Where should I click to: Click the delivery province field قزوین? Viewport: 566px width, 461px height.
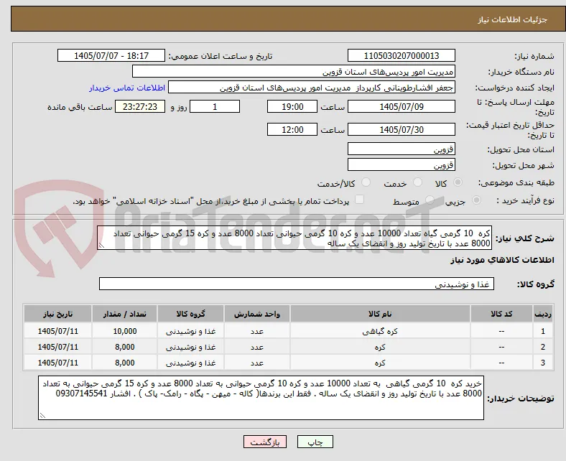401,149
